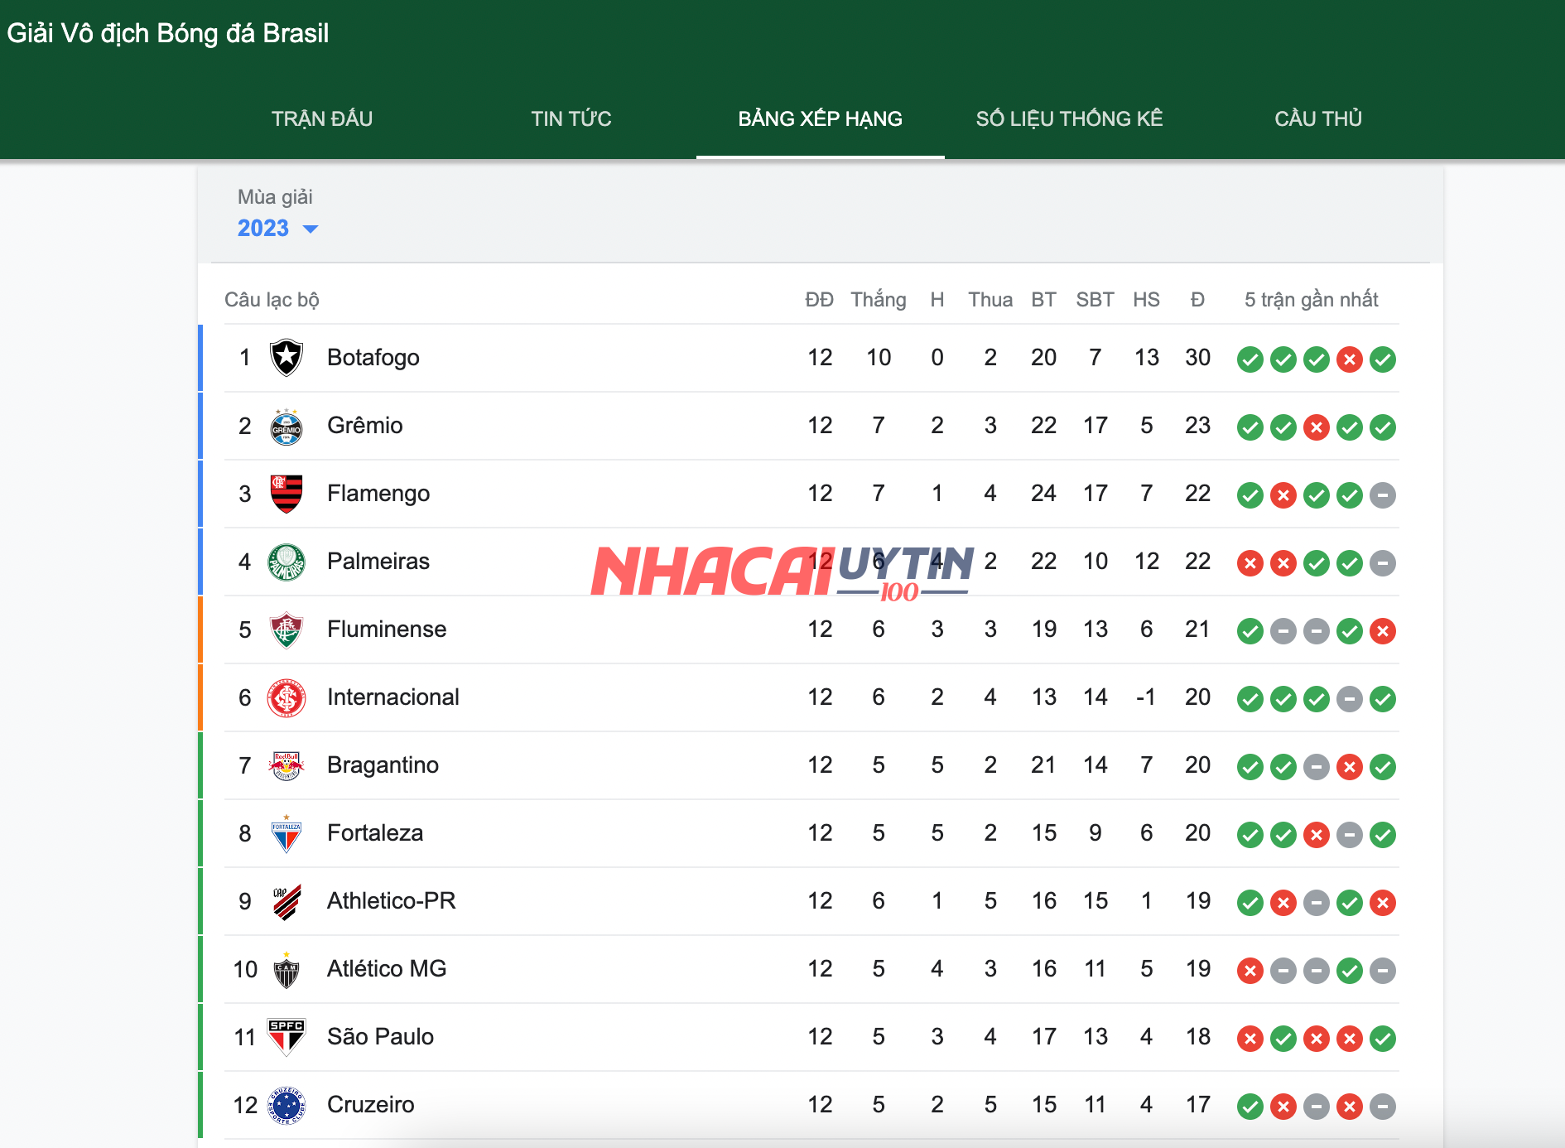Viewport: 1565px width, 1148px height.
Task: Open the TIN TỨC tab
Action: point(571,118)
